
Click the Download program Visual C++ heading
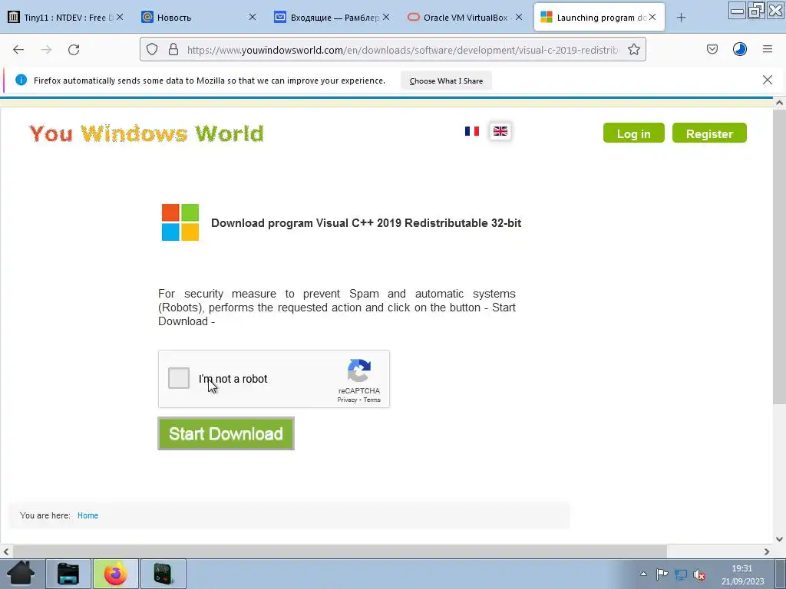[366, 223]
